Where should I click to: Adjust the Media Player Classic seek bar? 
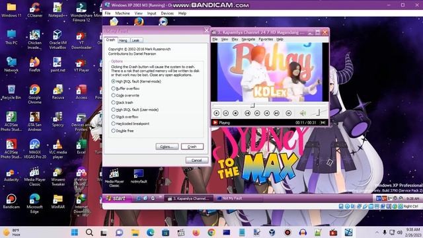pyautogui.click(x=270, y=105)
